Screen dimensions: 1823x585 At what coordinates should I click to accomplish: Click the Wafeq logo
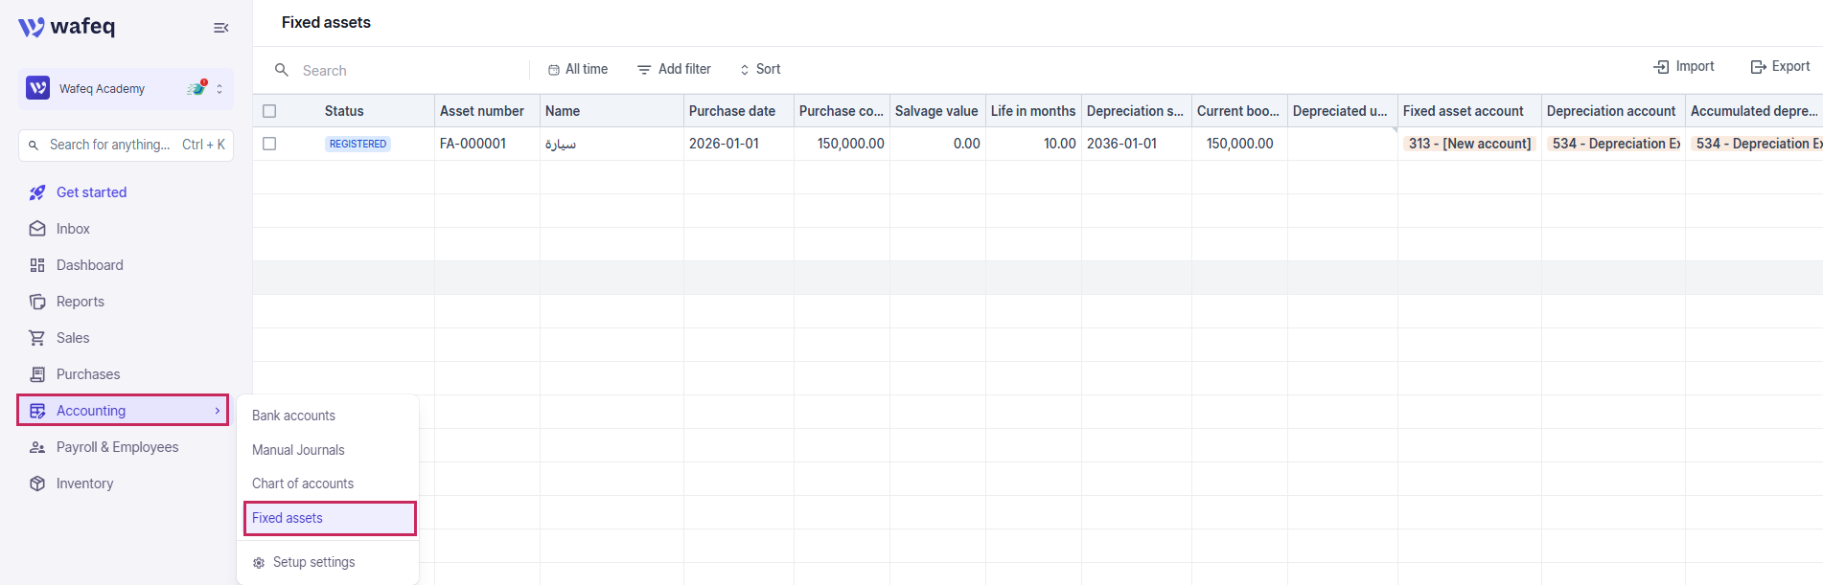point(66,27)
